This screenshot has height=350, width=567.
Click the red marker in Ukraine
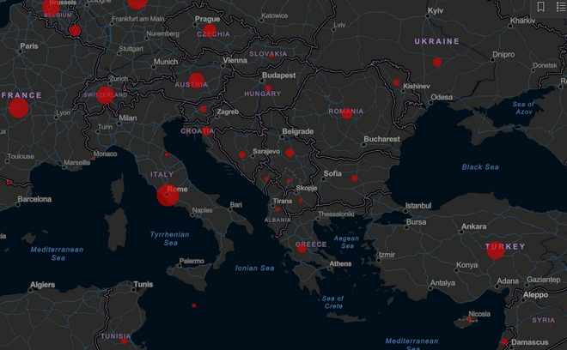[x=436, y=62]
